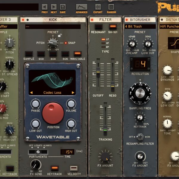Click the portamento TIME 154 ms display
Viewport: 179px width, 179px height.
[x=67, y=152]
